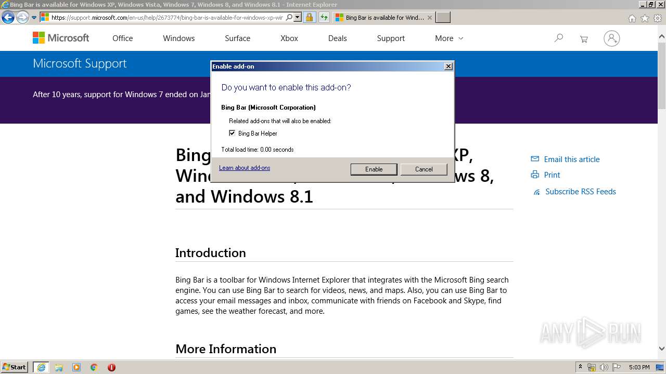
Task: Open the Tools gear icon
Action: click(x=658, y=18)
